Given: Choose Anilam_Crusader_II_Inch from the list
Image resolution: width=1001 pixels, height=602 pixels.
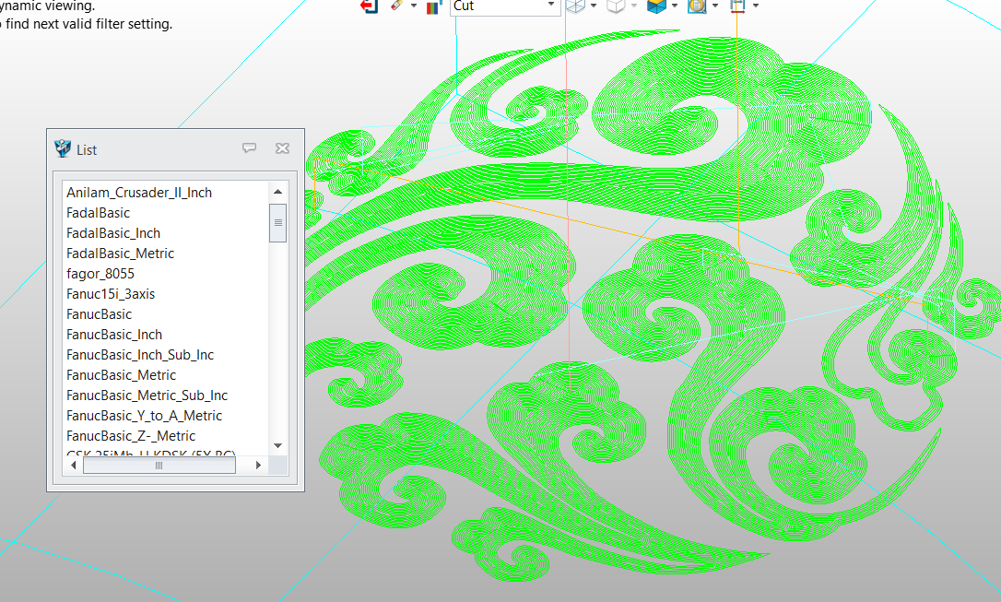Looking at the screenshot, I should pos(139,193).
